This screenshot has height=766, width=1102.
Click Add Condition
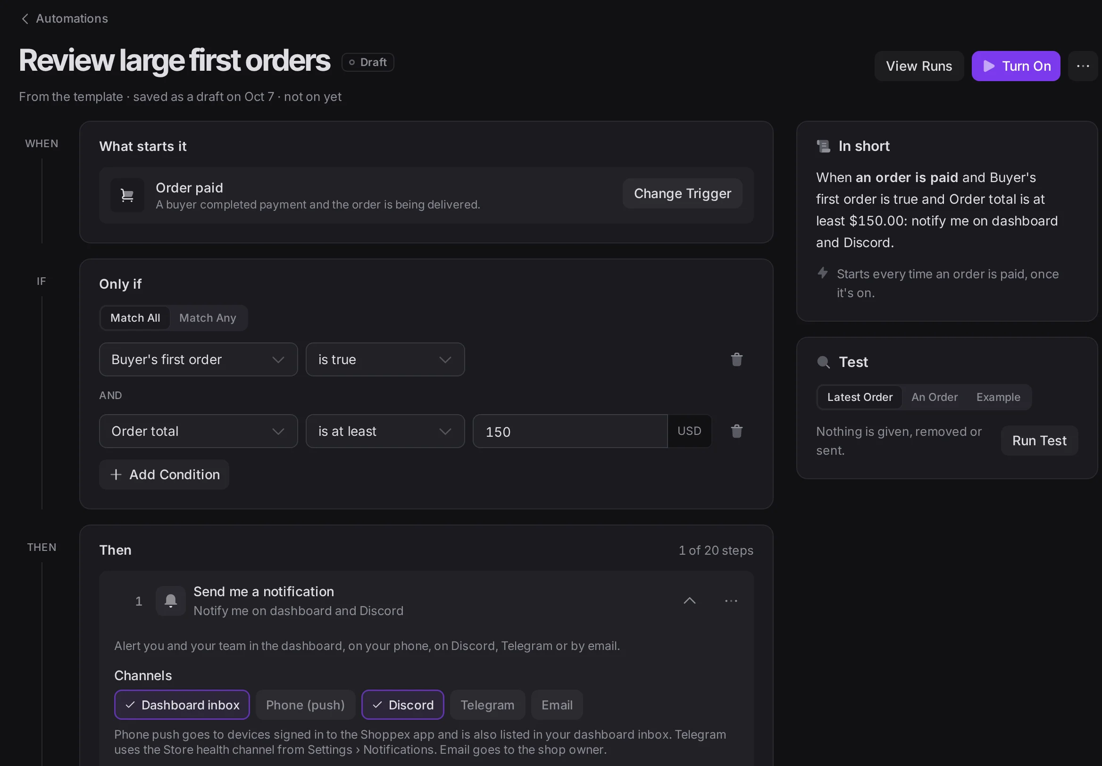(164, 474)
